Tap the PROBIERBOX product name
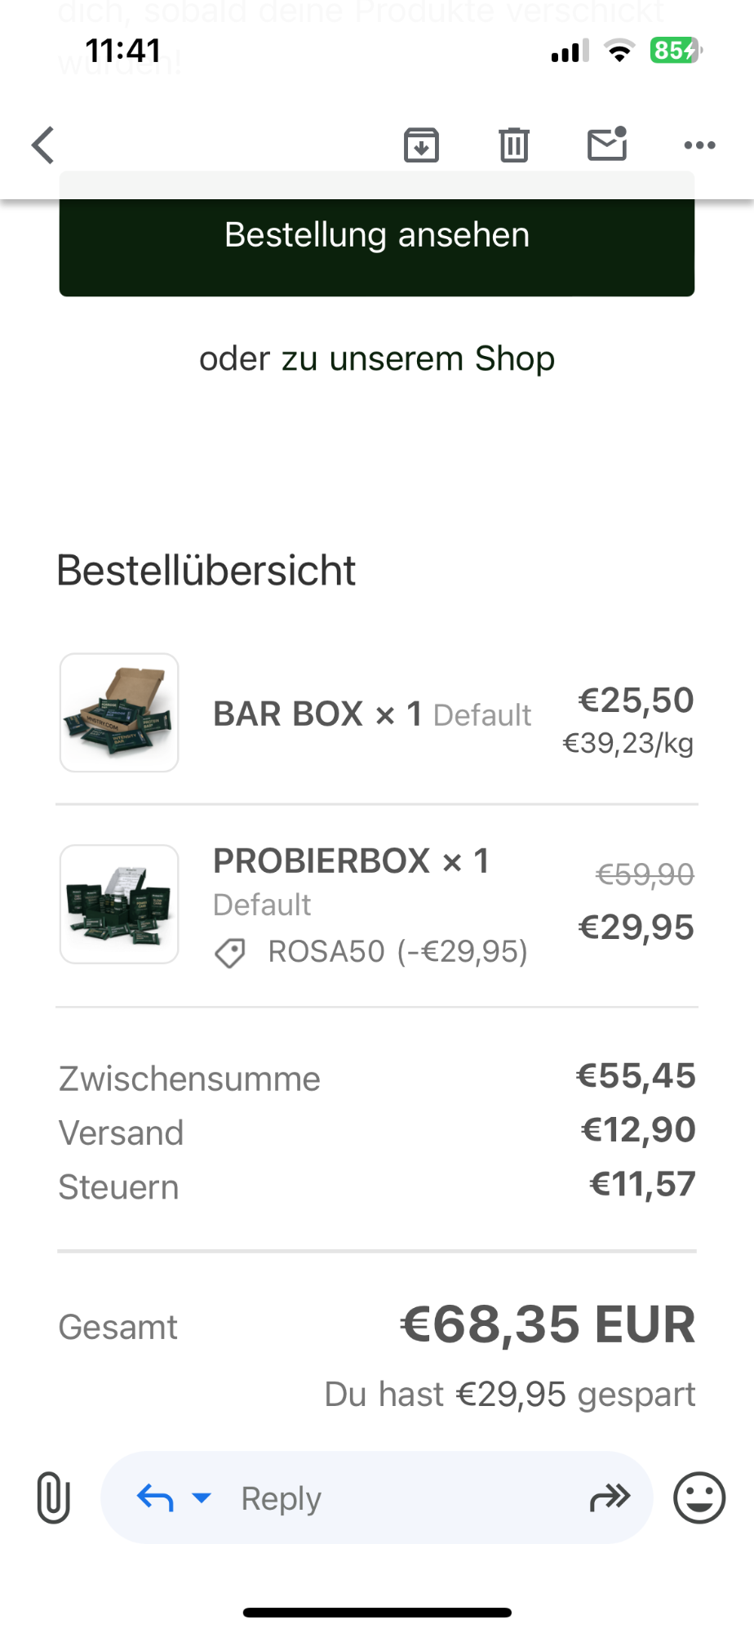This screenshot has width=754, height=1633. point(322,861)
